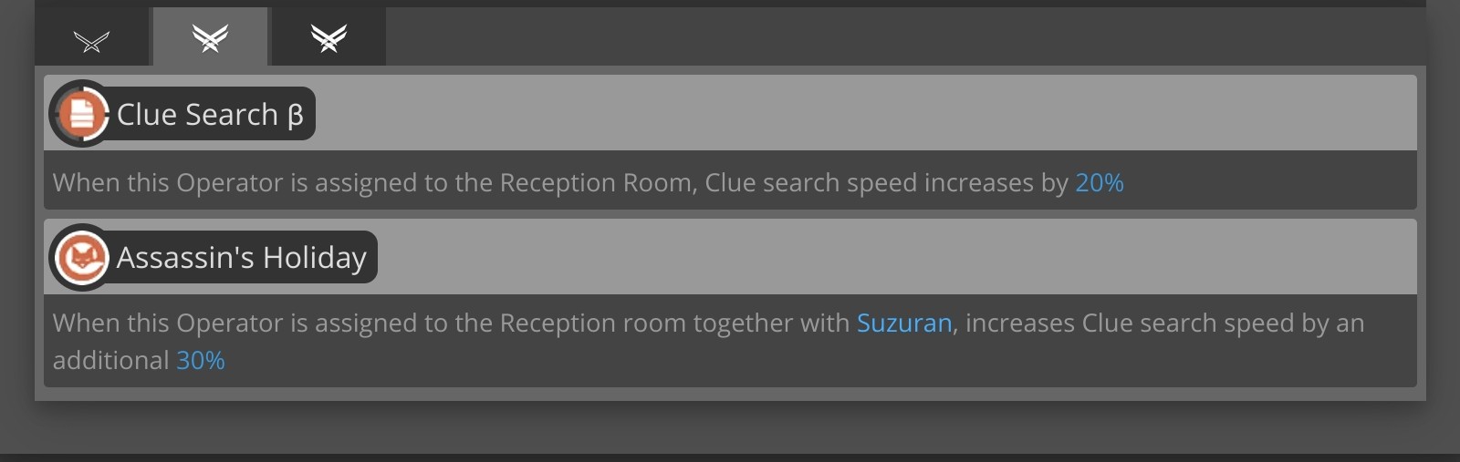The image size is (1460, 462).
Task: Click the Clue Search β skill icon
Action: (81, 114)
